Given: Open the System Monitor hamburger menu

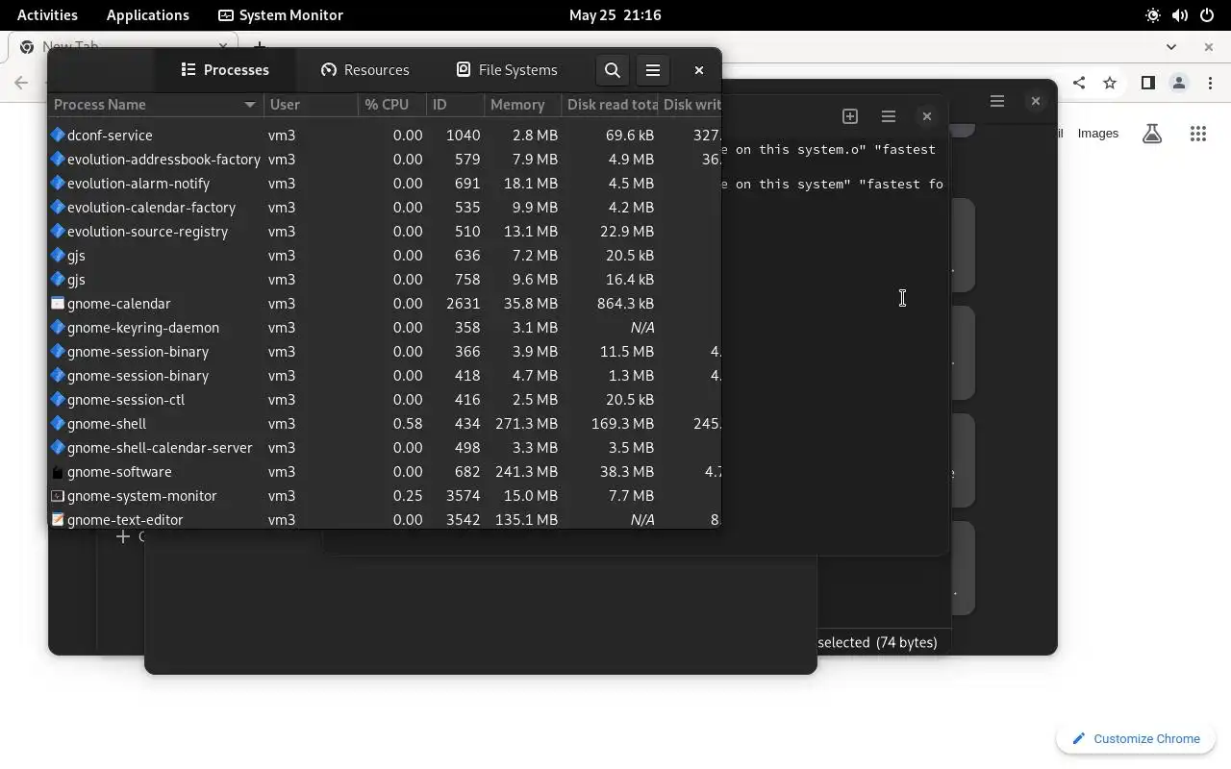Looking at the screenshot, I should pos(653,69).
